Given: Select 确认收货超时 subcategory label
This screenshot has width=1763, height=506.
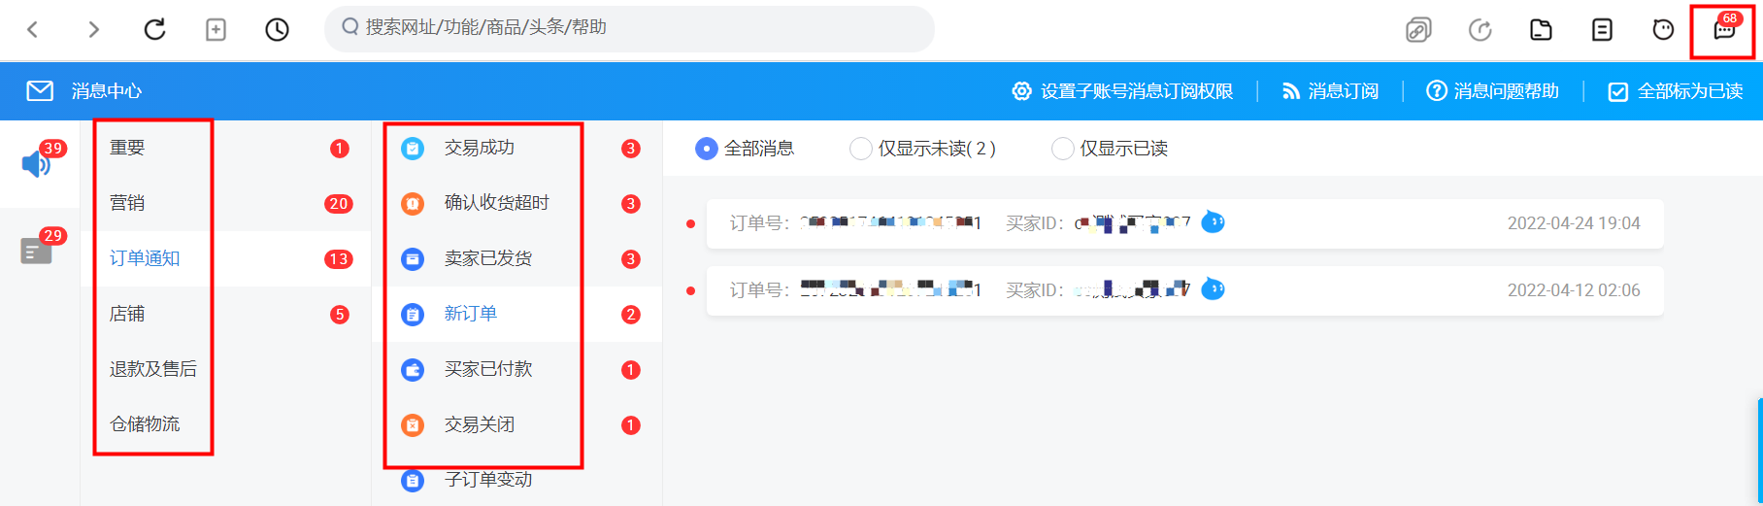Looking at the screenshot, I should (x=497, y=203).
